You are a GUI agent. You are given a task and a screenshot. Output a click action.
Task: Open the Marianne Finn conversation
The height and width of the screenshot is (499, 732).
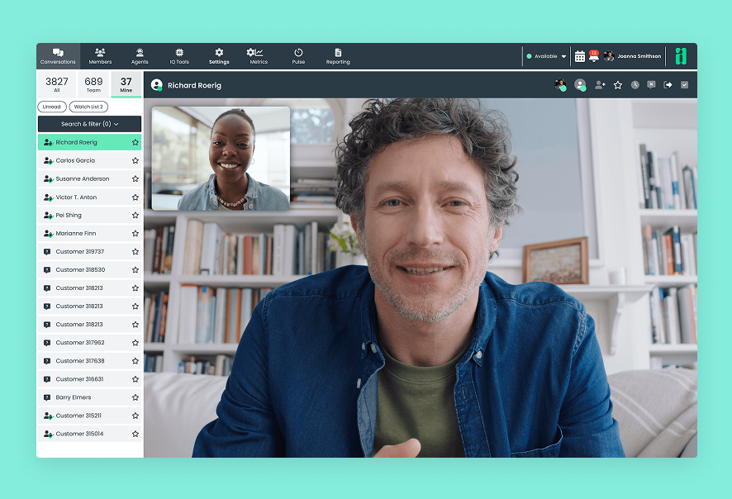click(x=89, y=234)
